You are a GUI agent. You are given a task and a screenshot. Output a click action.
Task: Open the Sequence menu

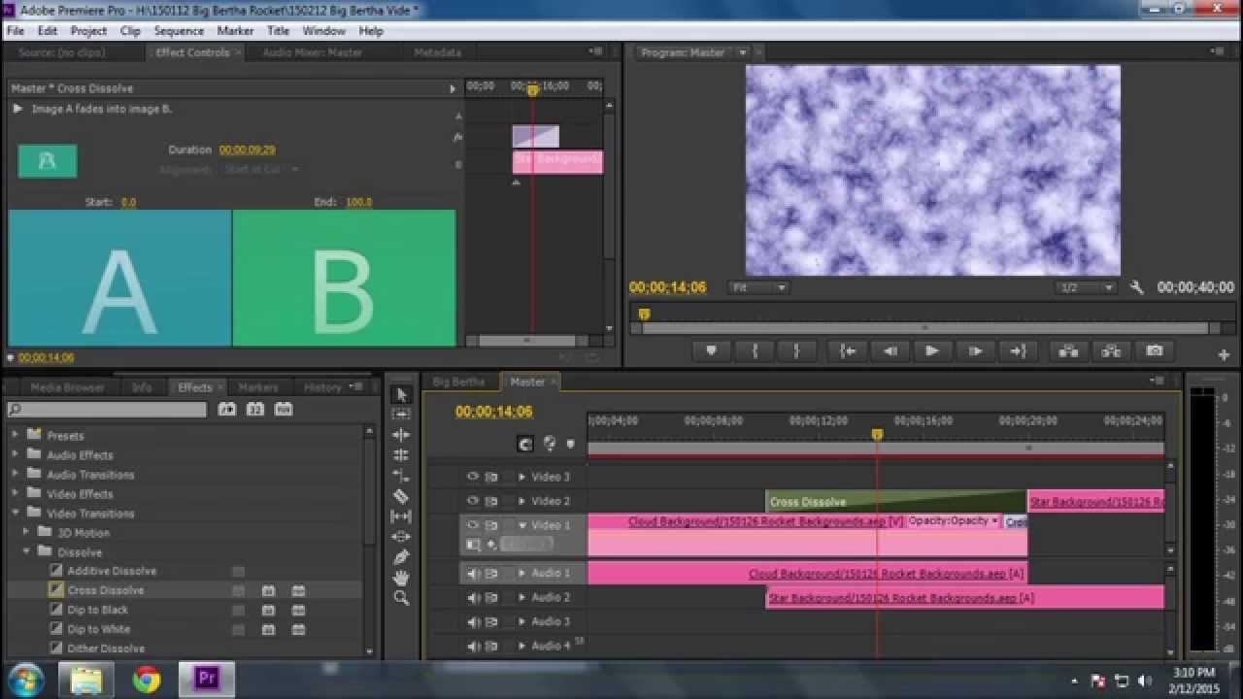179,31
